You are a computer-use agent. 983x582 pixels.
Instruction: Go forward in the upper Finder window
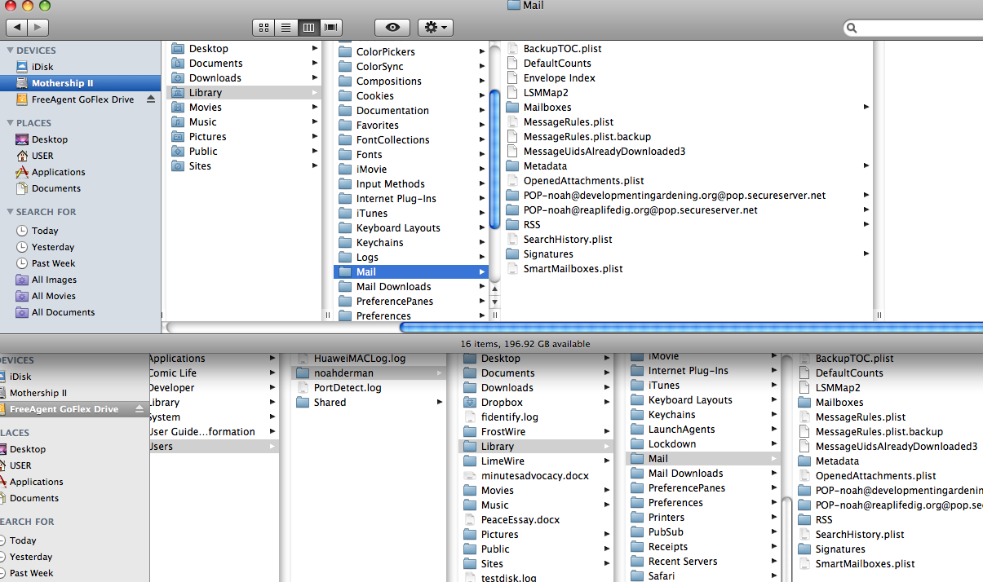[x=38, y=28]
